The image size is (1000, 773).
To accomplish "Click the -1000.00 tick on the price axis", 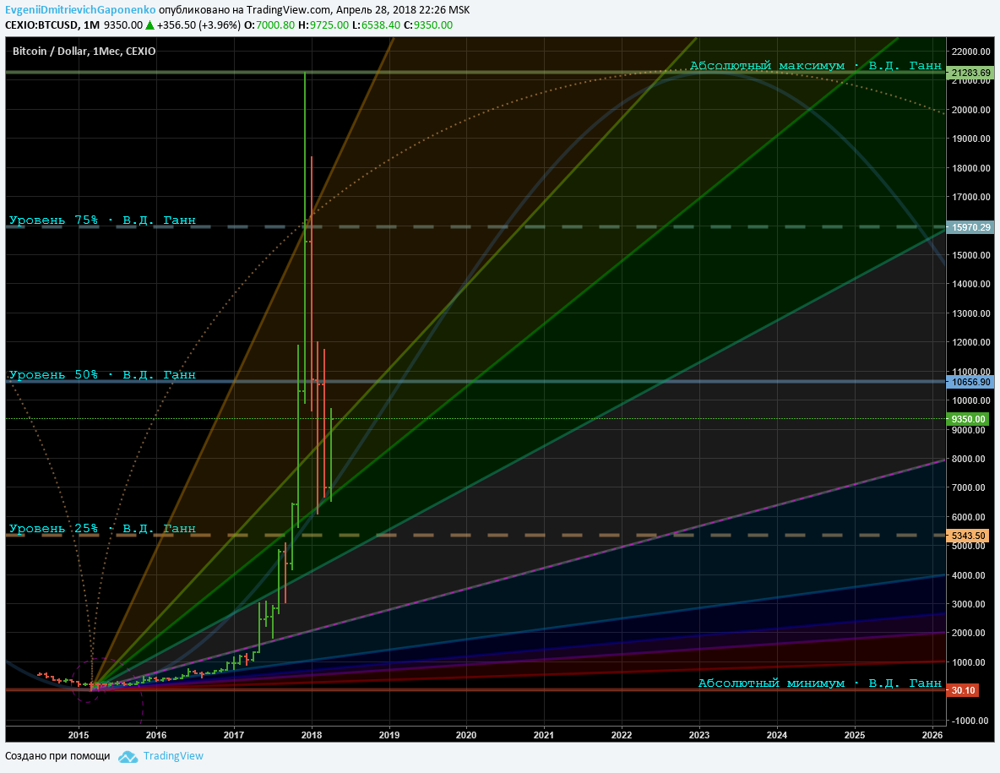I will [x=970, y=720].
